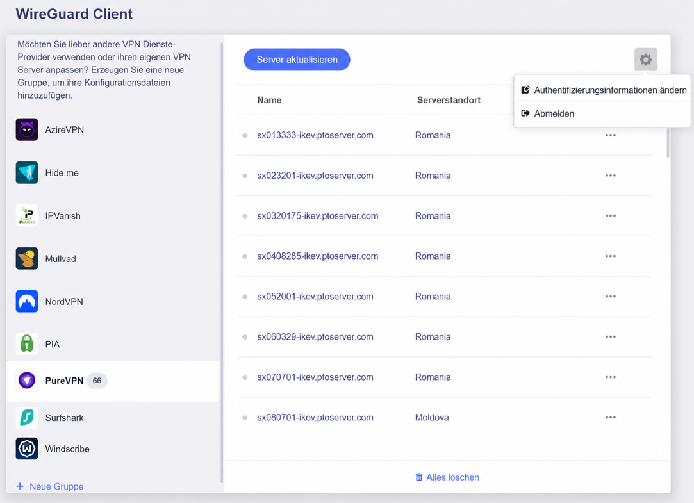Click Alles löschen to remove all servers
This screenshot has height=503, width=694.
point(447,477)
